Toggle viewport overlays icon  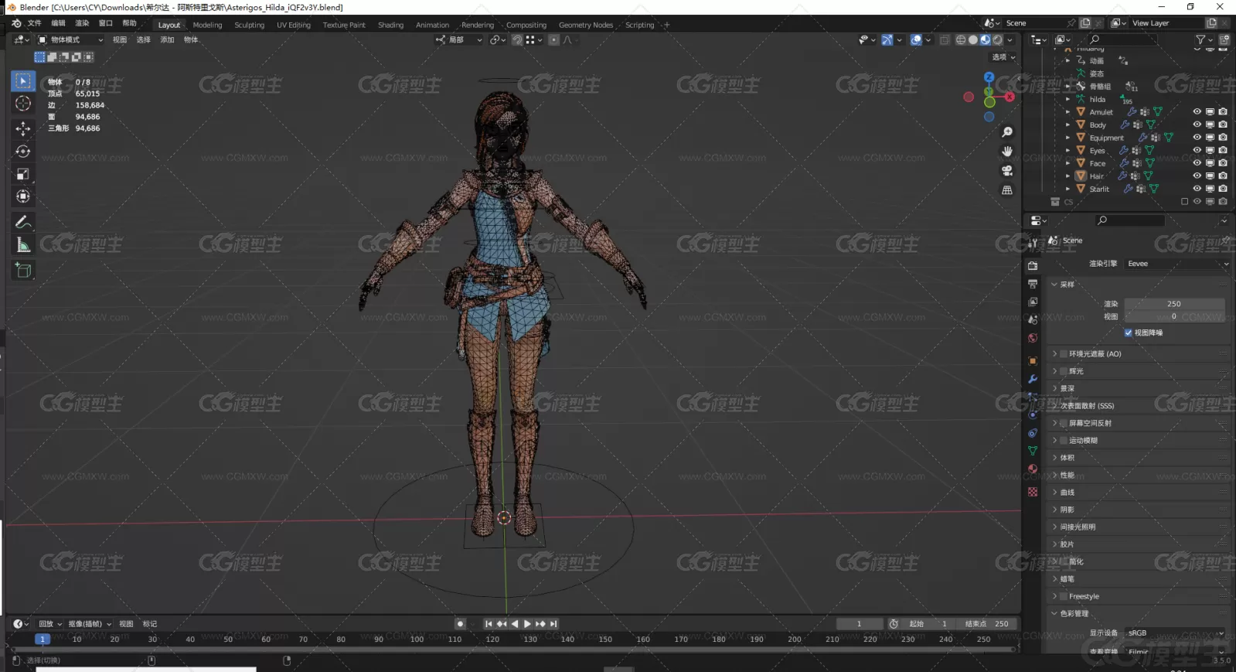tap(916, 40)
